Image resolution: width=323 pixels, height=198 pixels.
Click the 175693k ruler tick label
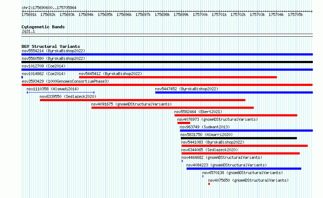pyautogui.click(x=67, y=15)
